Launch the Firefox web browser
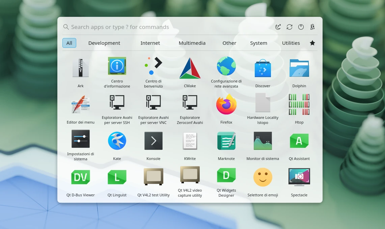 tap(226, 104)
